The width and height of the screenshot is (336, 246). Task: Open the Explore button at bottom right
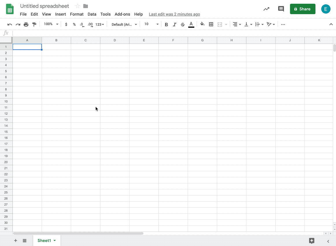(312, 241)
